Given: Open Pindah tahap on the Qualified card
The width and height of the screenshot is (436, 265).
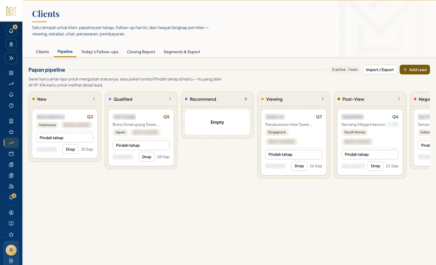Looking at the screenshot, I should point(141,145).
